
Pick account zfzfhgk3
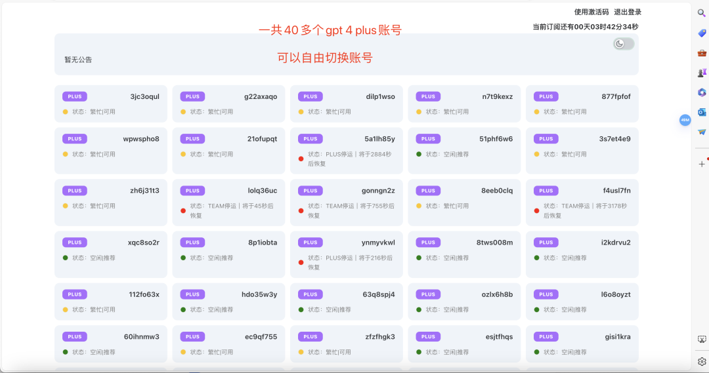(x=347, y=344)
